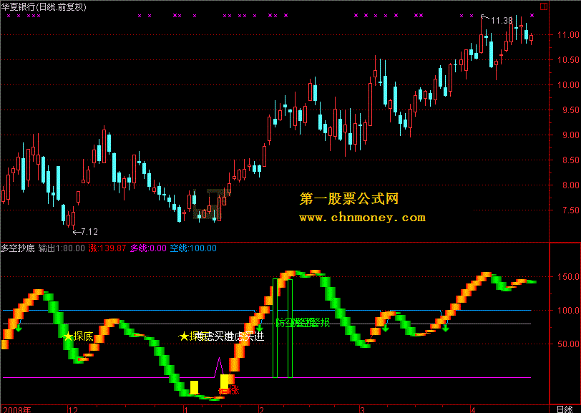Click the 3 month label on date axis
Image resolution: width=581 pixels, height=413 pixels.
click(x=362, y=409)
